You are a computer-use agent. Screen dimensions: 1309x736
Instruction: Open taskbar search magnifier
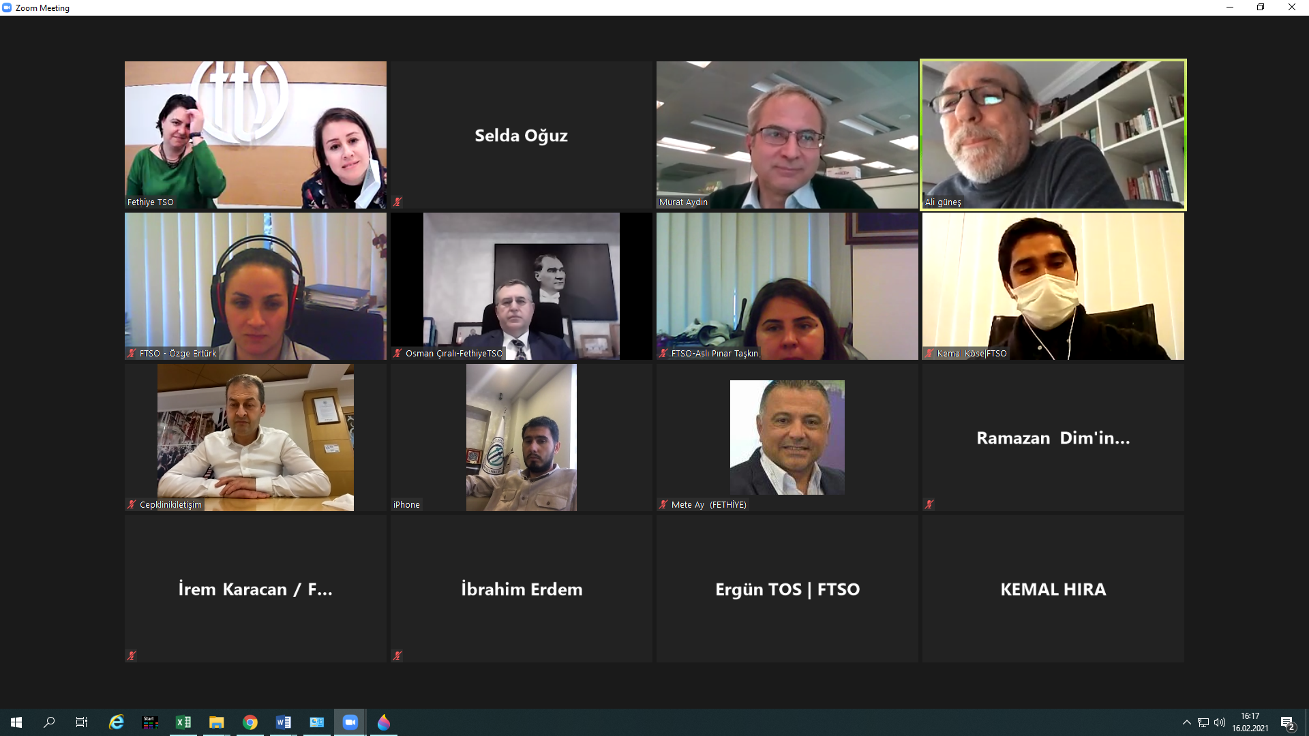(49, 722)
